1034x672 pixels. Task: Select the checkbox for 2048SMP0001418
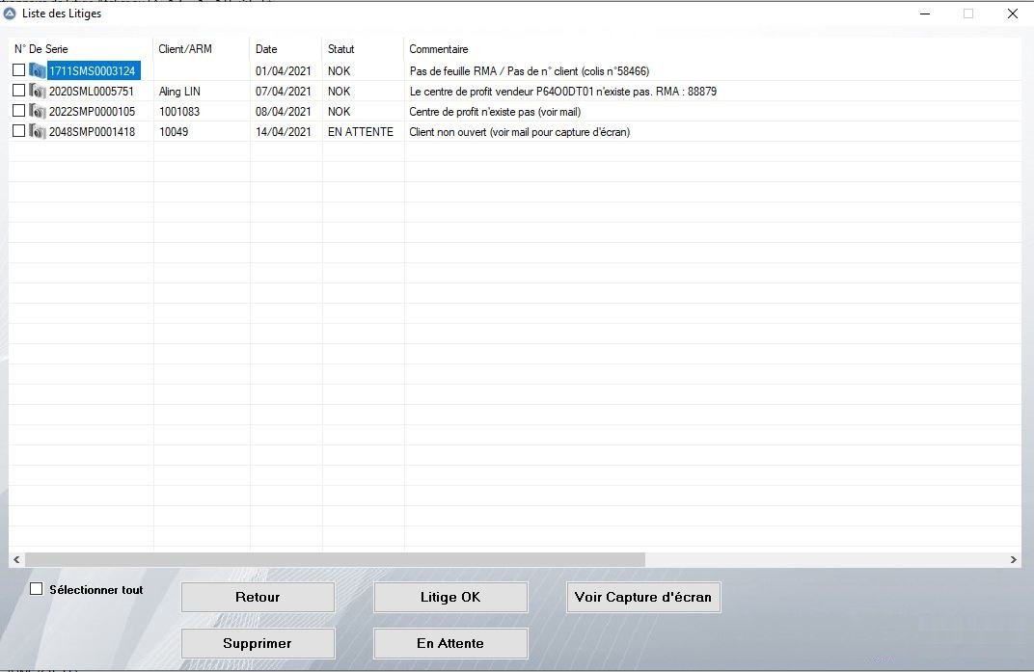tap(18, 131)
